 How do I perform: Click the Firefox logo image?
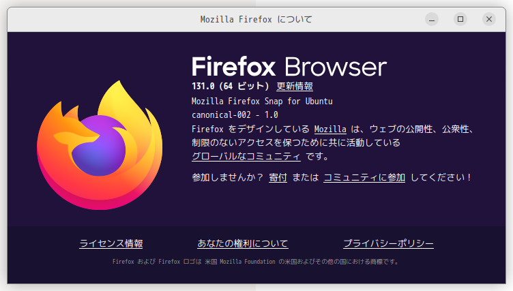[x=100, y=145]
